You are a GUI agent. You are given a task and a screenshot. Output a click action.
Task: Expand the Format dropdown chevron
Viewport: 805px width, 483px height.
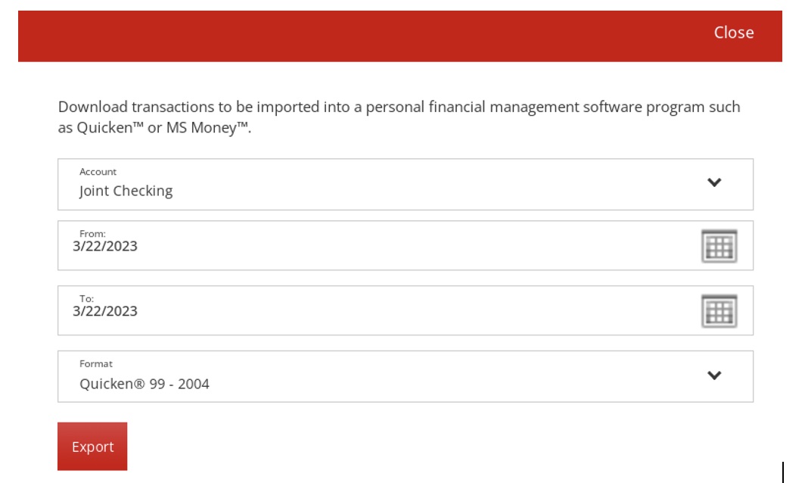point(714,375)
